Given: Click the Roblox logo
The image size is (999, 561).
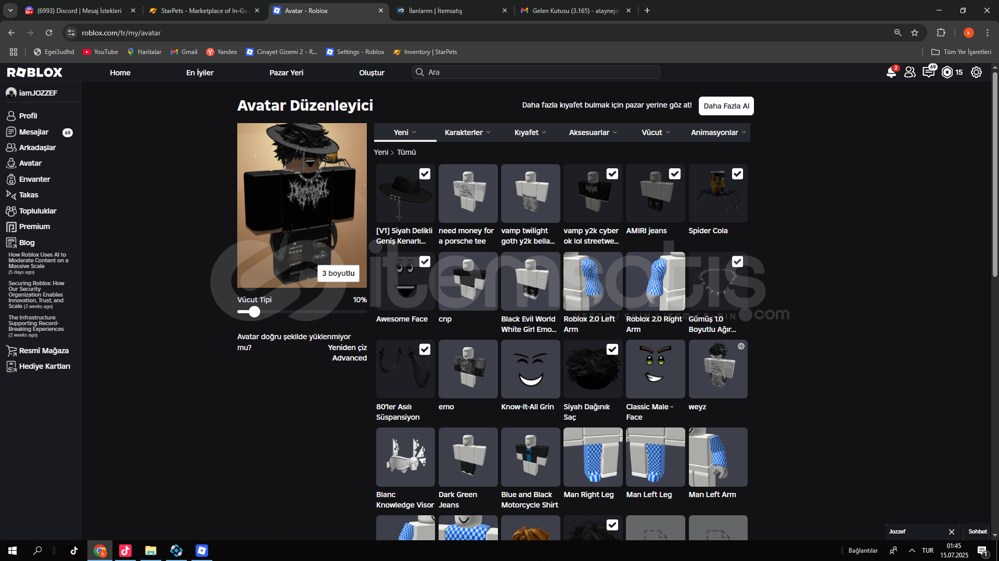Looking at the screenshot, I should click(x=35, y=72).
